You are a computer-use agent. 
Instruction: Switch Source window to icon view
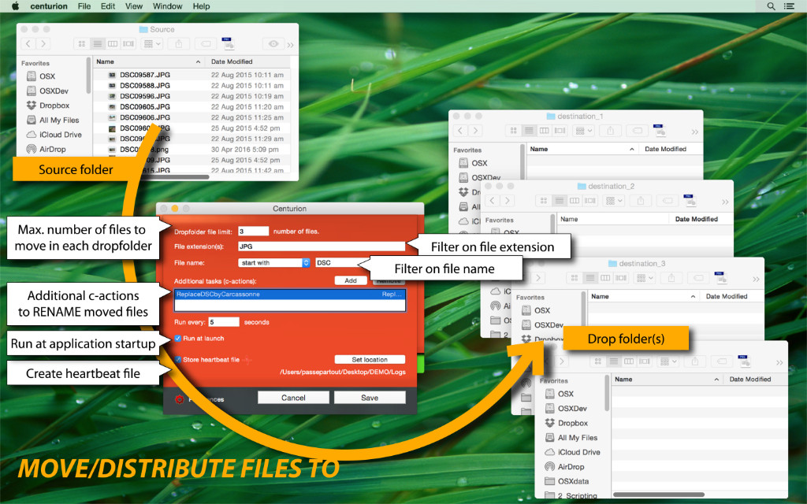pos(81,44)
